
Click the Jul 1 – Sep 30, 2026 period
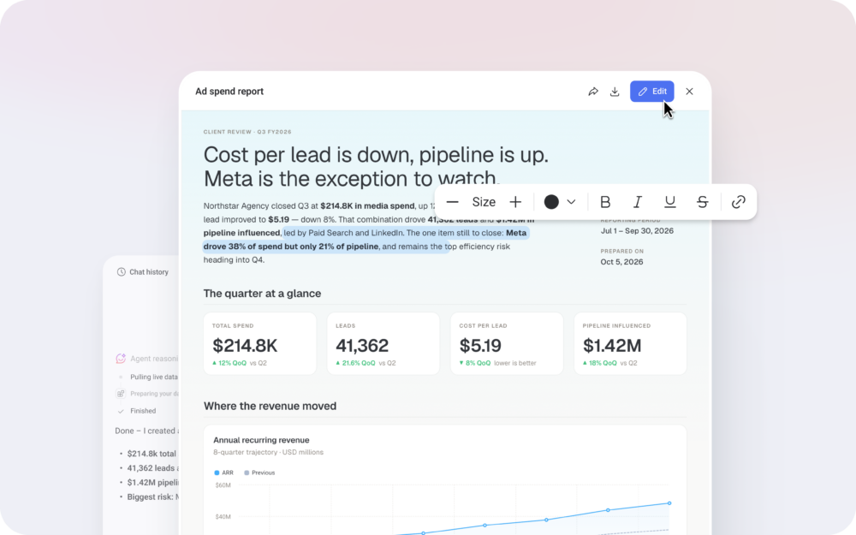[x=637, y=231]
